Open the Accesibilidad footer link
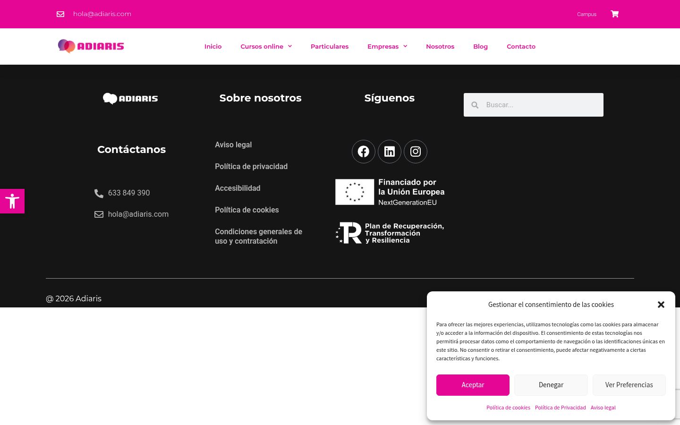The image size is (680, 425). click(238, 188)
